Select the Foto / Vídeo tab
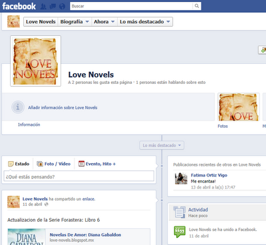 click(x=54, y=164)
